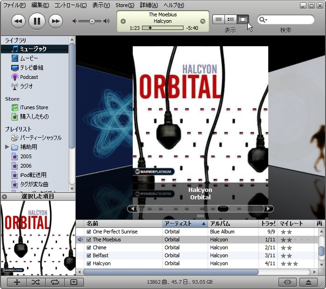Select ミュージック in the library sidebar
This screenshot has width=326, height=289.
point(35,49)
